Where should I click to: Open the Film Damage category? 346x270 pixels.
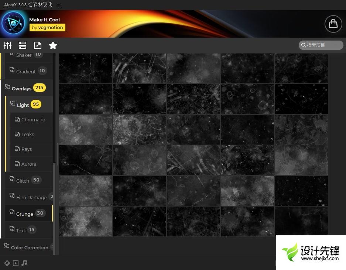(31, 197)
